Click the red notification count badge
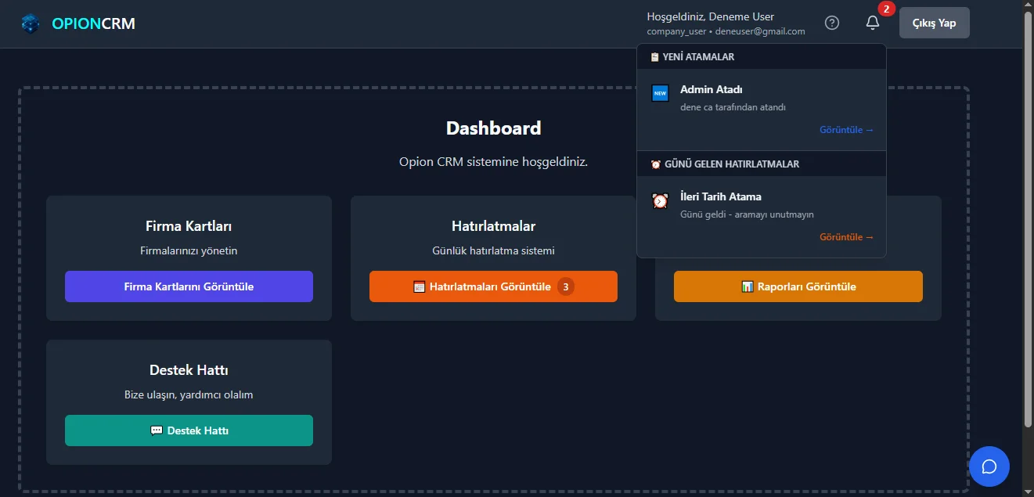 coord(886,9)
